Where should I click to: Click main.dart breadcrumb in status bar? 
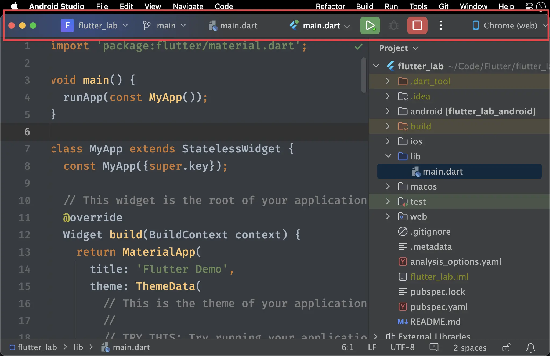tap(125, 347)
